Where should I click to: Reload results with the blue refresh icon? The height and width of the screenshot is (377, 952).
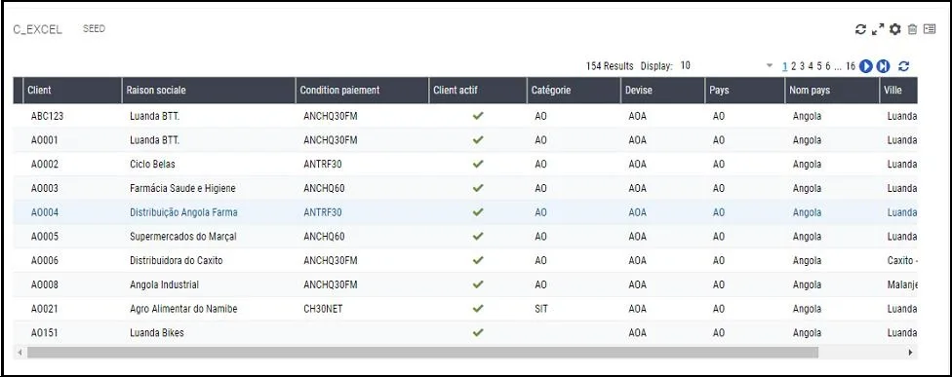click(x=903, y=66)
